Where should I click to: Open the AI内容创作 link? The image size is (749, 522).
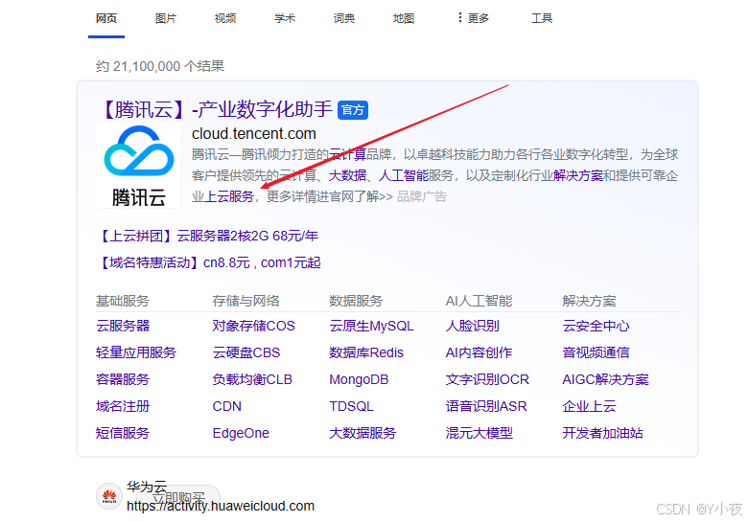[479, 352]
